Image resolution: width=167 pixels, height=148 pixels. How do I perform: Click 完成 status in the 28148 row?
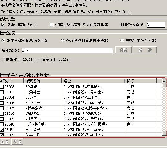130,124
